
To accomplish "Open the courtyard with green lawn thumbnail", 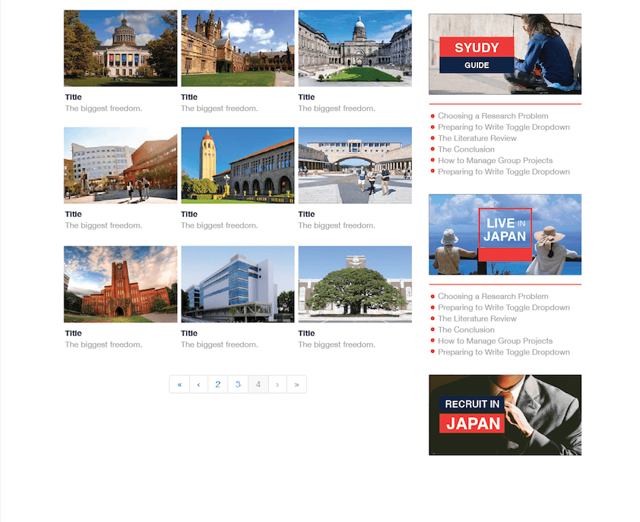I will point(355,48).
